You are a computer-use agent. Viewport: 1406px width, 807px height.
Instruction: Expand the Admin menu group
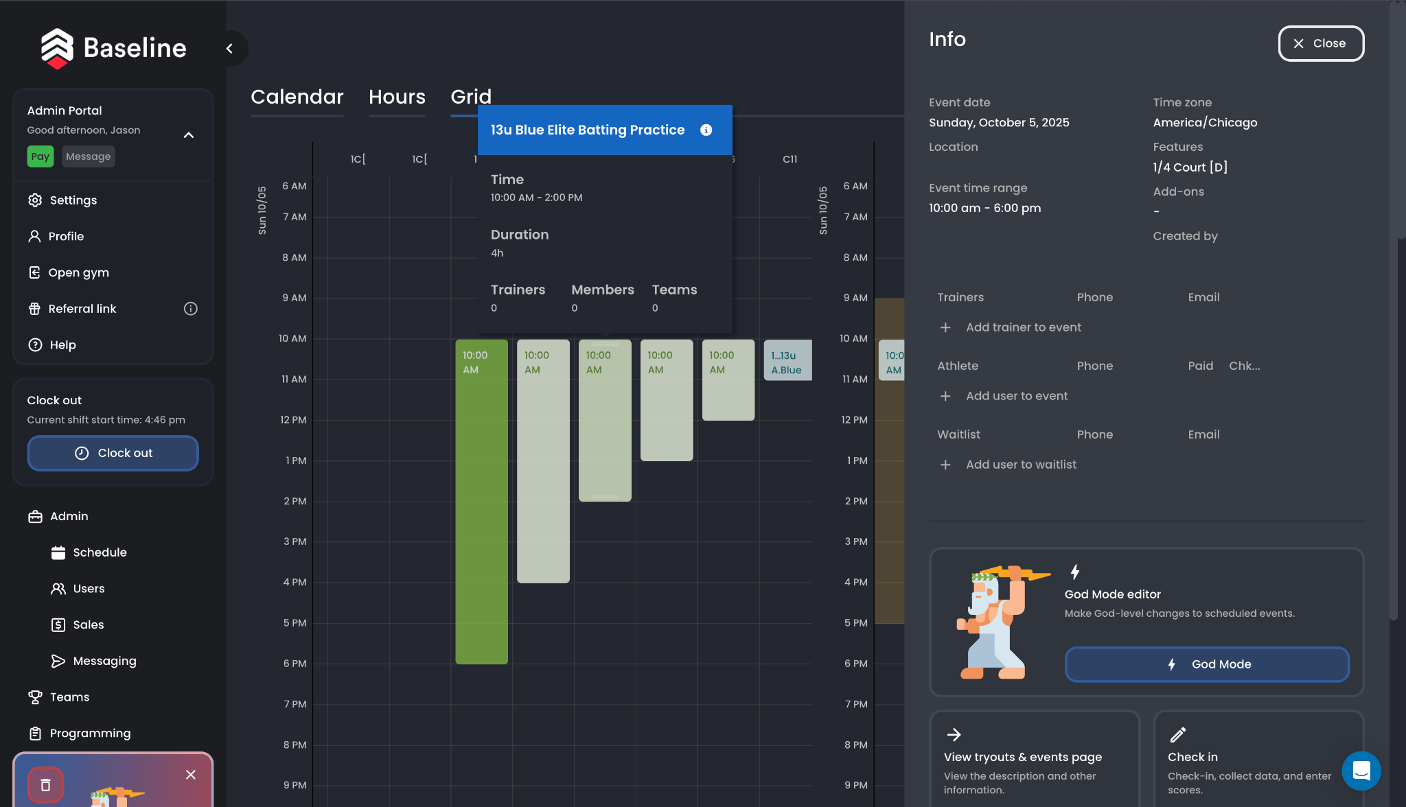[69, 516]
